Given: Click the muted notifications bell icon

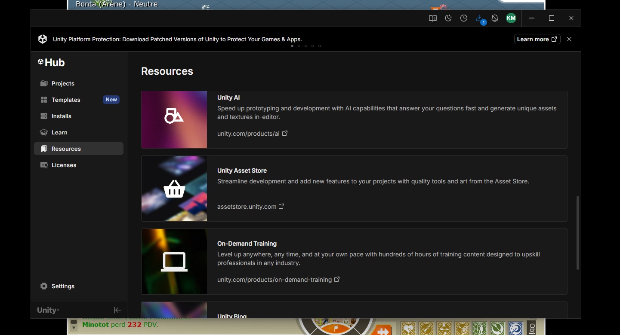Looking at the screenshot, I should 495,18.
